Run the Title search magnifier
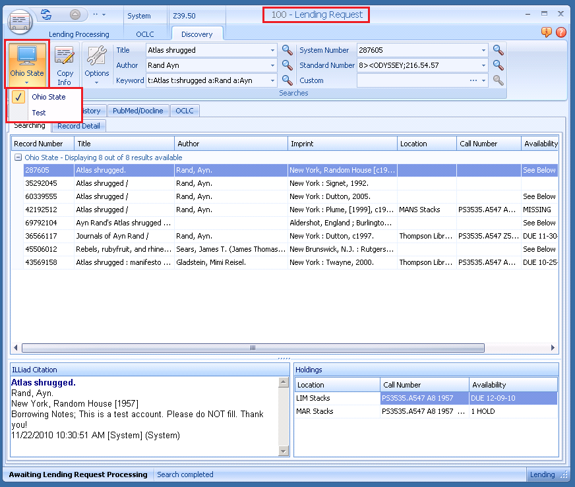This screenshot has height=487, width=575. tap(287, 50)
